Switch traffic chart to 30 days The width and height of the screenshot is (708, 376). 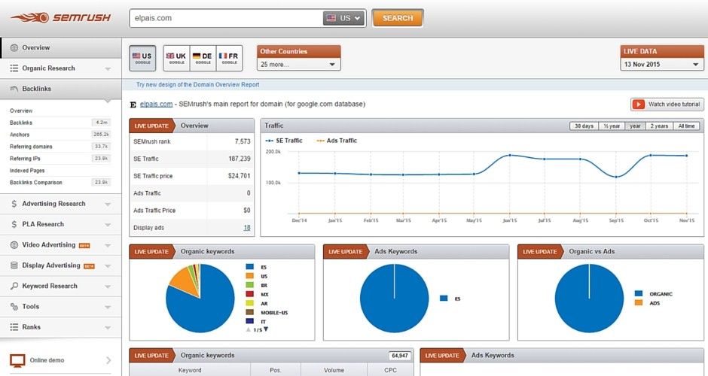[584, 126]
